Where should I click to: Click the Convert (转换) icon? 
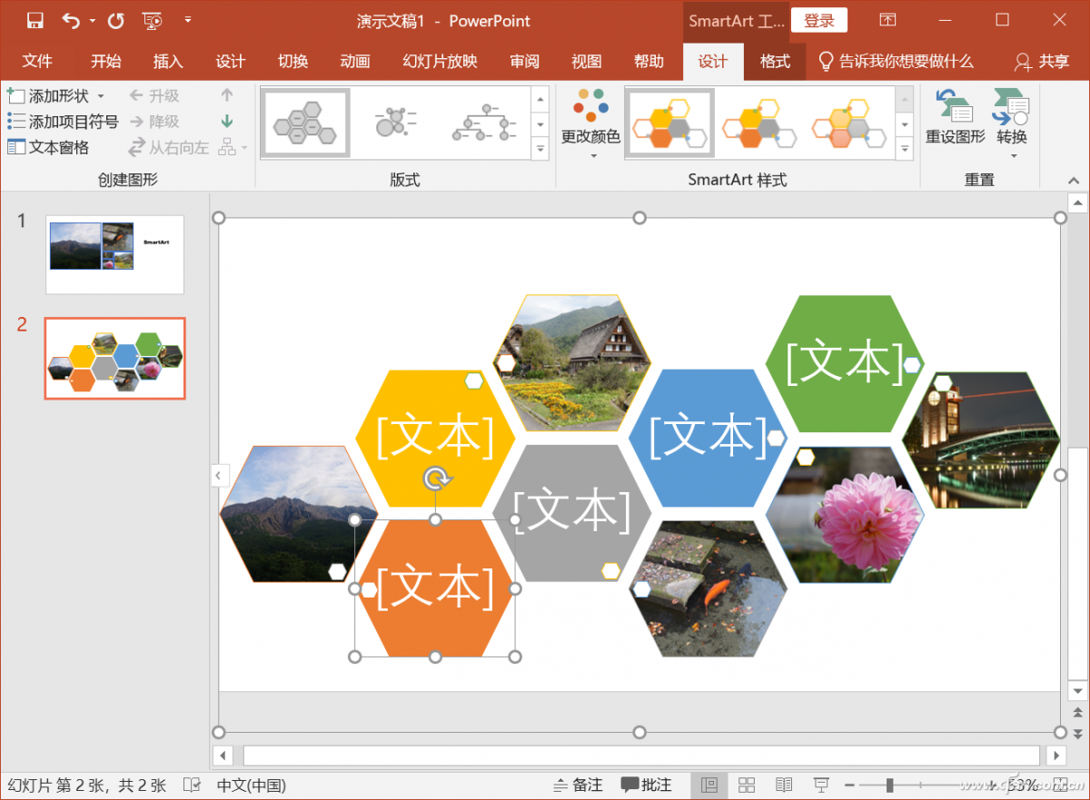coord(1011,118)
